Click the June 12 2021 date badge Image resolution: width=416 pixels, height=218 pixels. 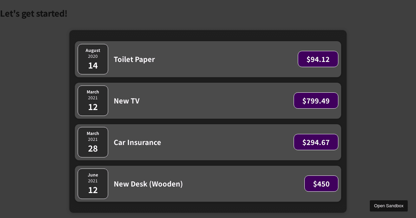click(93, 184)
